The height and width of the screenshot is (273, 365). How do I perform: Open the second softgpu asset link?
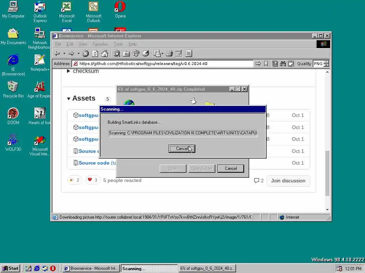click(x=88, y=127)
